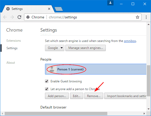Image resolution: width=151 pixels, height=116 pixels.
Task: Follow the omnibox link
Action: [x=130, y=41]
